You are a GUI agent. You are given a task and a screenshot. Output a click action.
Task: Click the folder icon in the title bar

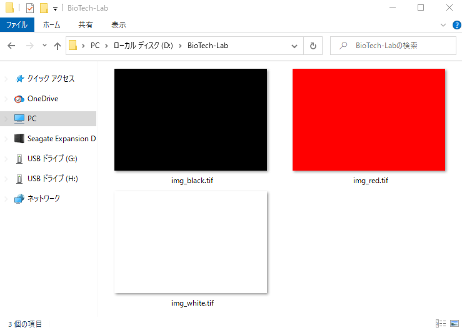click(x=10, y=8)
